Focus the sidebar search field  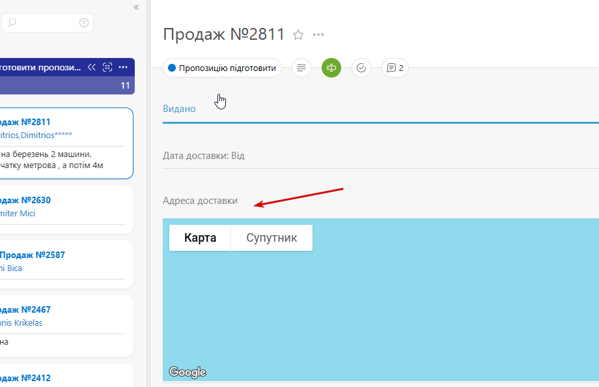(x=48, y=23)
